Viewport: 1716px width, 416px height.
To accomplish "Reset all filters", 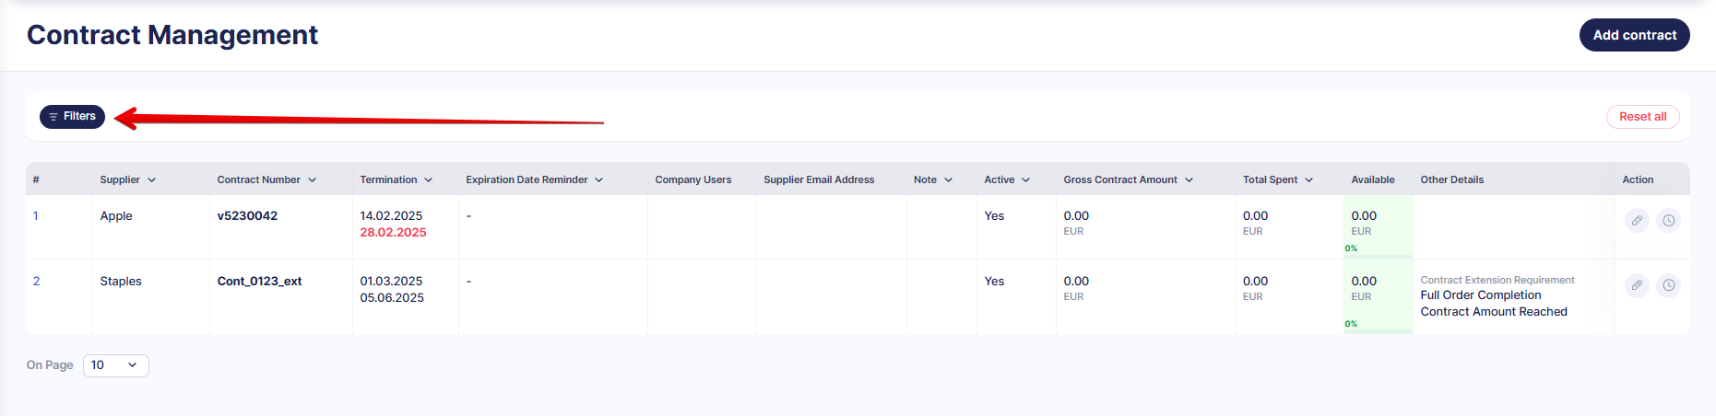I will click(x=1642, y=117).
